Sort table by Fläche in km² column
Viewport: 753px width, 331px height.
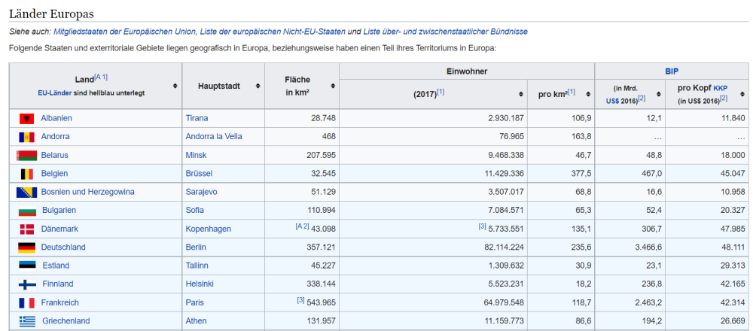coord(332,86)
